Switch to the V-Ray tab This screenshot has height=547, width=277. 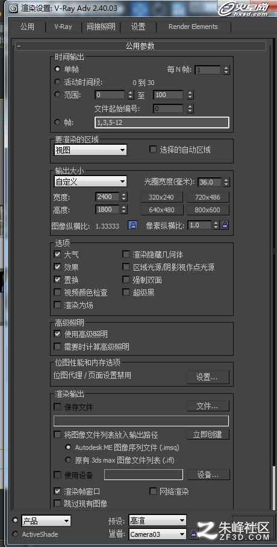tap(63, 27)
